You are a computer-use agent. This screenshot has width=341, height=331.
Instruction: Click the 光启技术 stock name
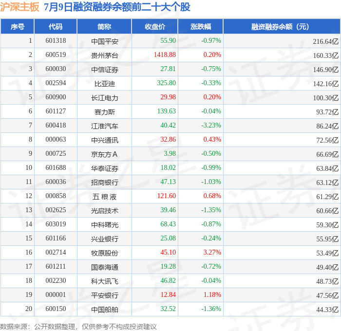point(105,211)
